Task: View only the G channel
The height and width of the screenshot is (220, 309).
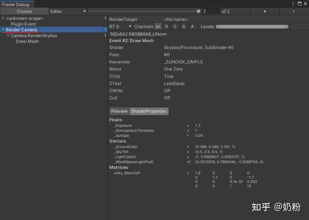Action: (x=174, y=26)
